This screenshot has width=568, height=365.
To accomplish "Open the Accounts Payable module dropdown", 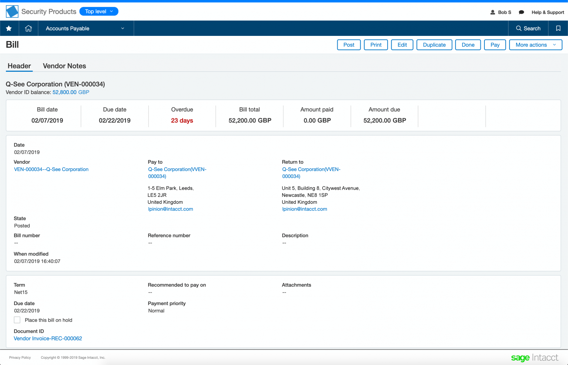I will click(85, 28).
